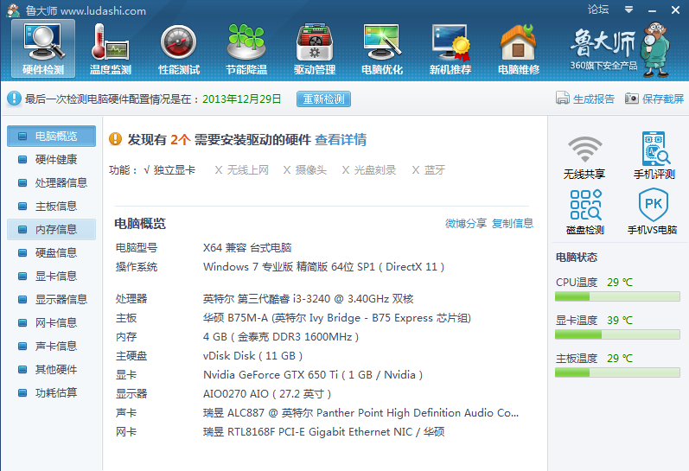Screen dimensions: 689x471
Task: Select 显卡信息 in the sidebar
Action: pos(51,276)
